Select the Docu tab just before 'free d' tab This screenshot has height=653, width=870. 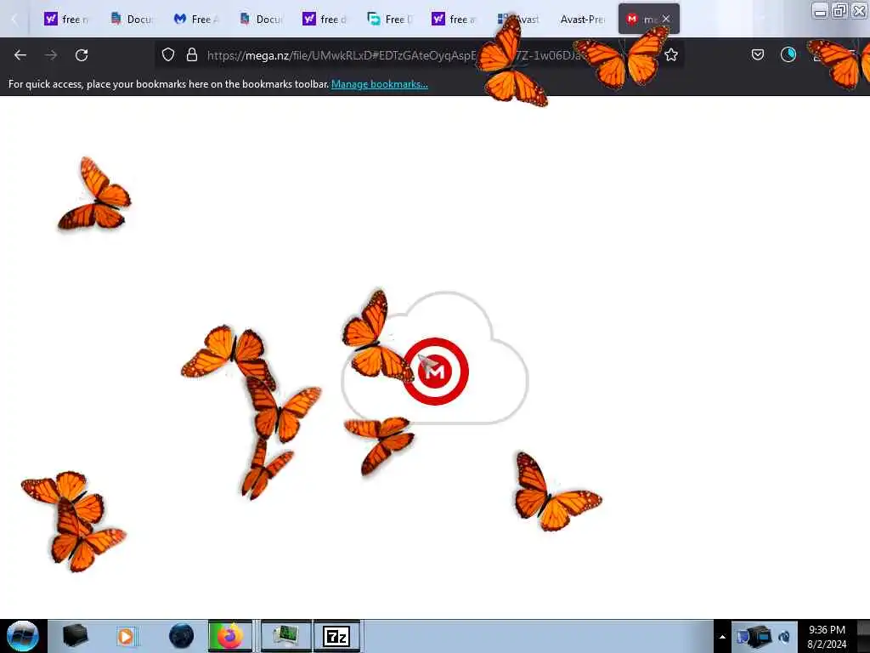[260, 19]
